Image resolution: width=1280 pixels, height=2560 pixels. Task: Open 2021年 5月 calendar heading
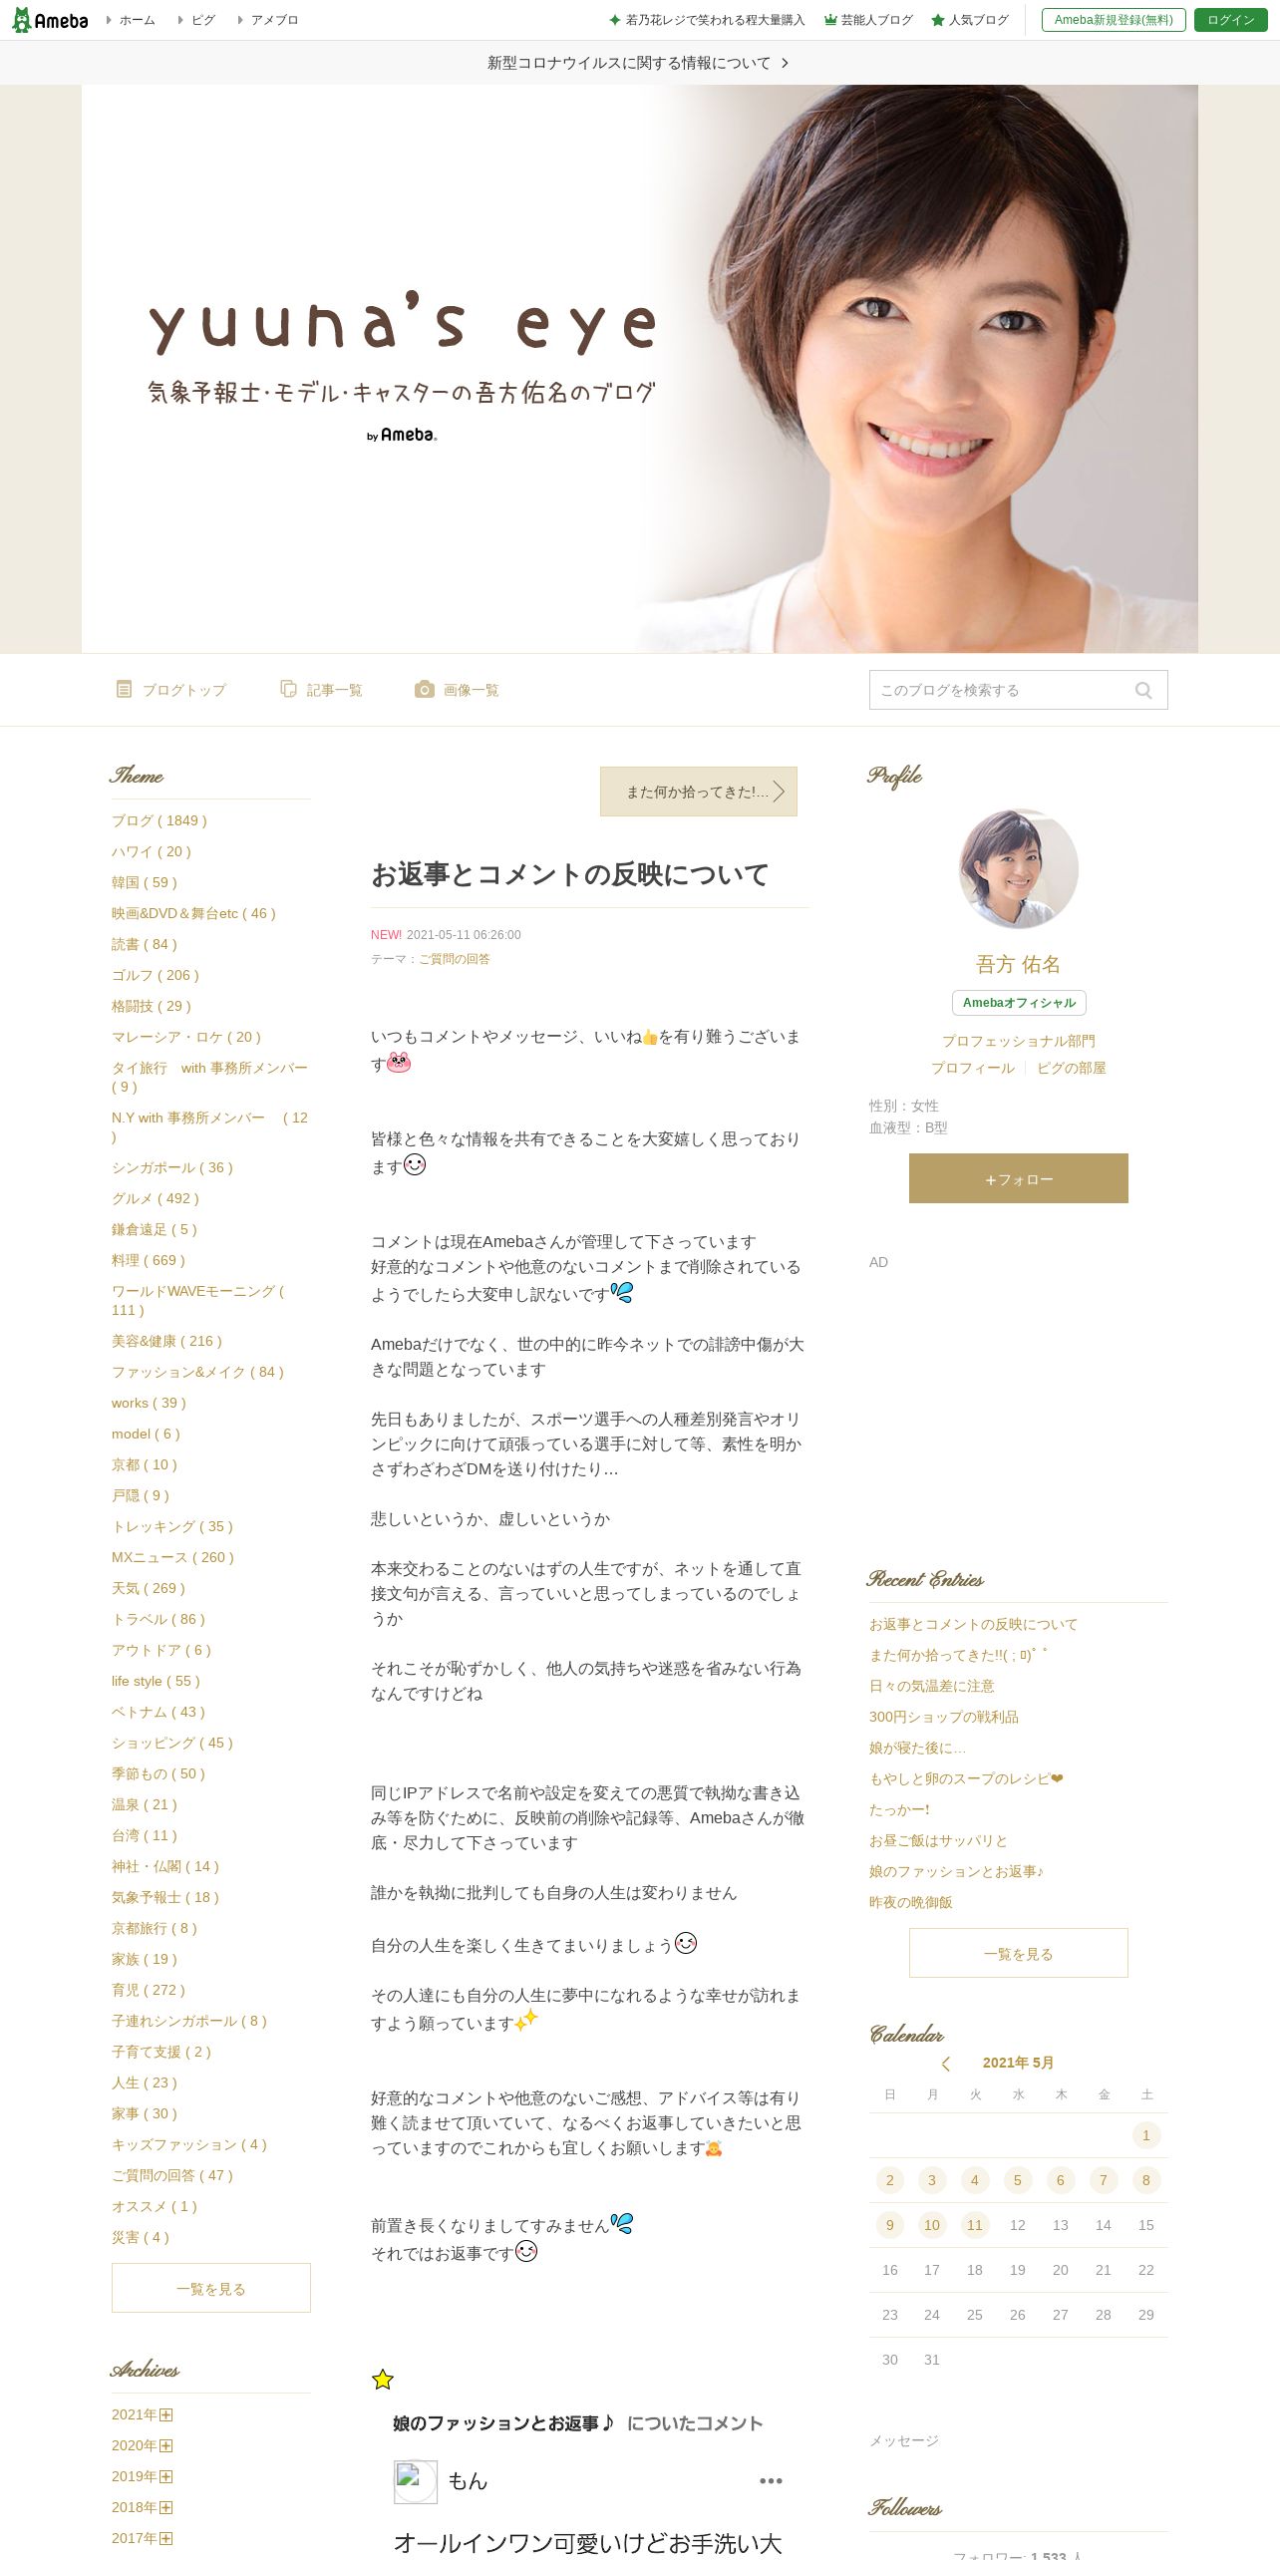tap(1018, 2063)
